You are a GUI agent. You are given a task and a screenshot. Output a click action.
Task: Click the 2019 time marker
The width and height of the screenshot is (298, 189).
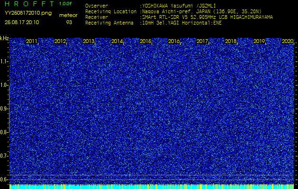[x=259, y=41]
